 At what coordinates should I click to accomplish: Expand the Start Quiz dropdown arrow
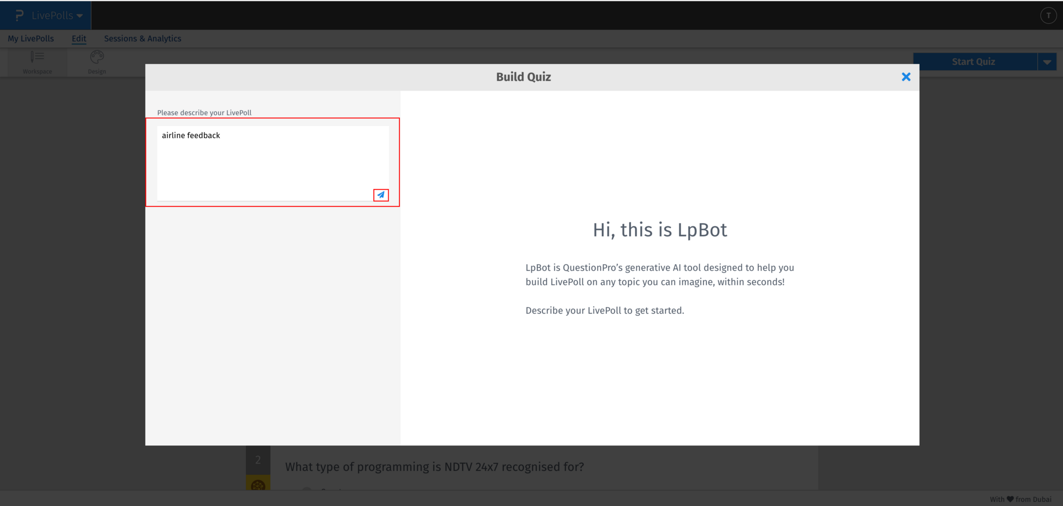pyautogui.click(x=1047, y=62)
